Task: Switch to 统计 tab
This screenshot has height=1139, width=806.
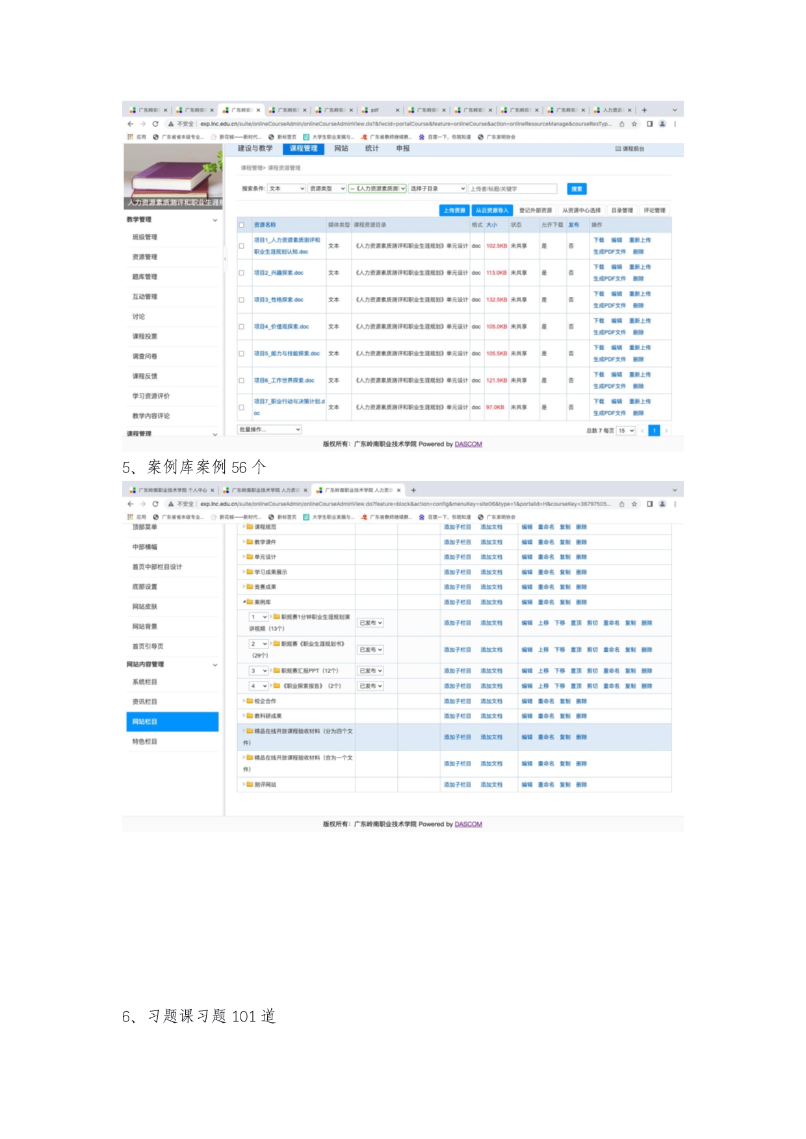Action: [x=372, y=149]
